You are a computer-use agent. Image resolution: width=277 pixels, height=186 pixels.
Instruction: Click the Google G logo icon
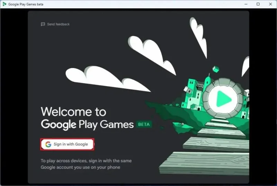[48, 144]
